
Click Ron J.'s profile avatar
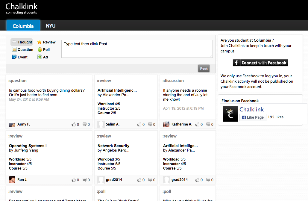(x=12, y=180)
